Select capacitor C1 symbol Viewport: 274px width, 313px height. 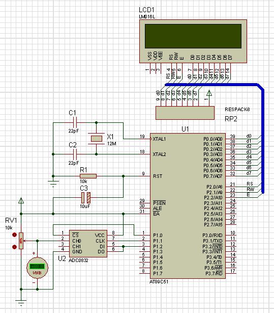tap(75, 122)
